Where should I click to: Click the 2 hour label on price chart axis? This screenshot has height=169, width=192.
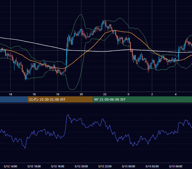(152, 94)
